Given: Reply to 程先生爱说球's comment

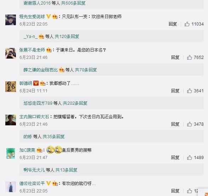Looking at the screenshot, I should 173,24.
